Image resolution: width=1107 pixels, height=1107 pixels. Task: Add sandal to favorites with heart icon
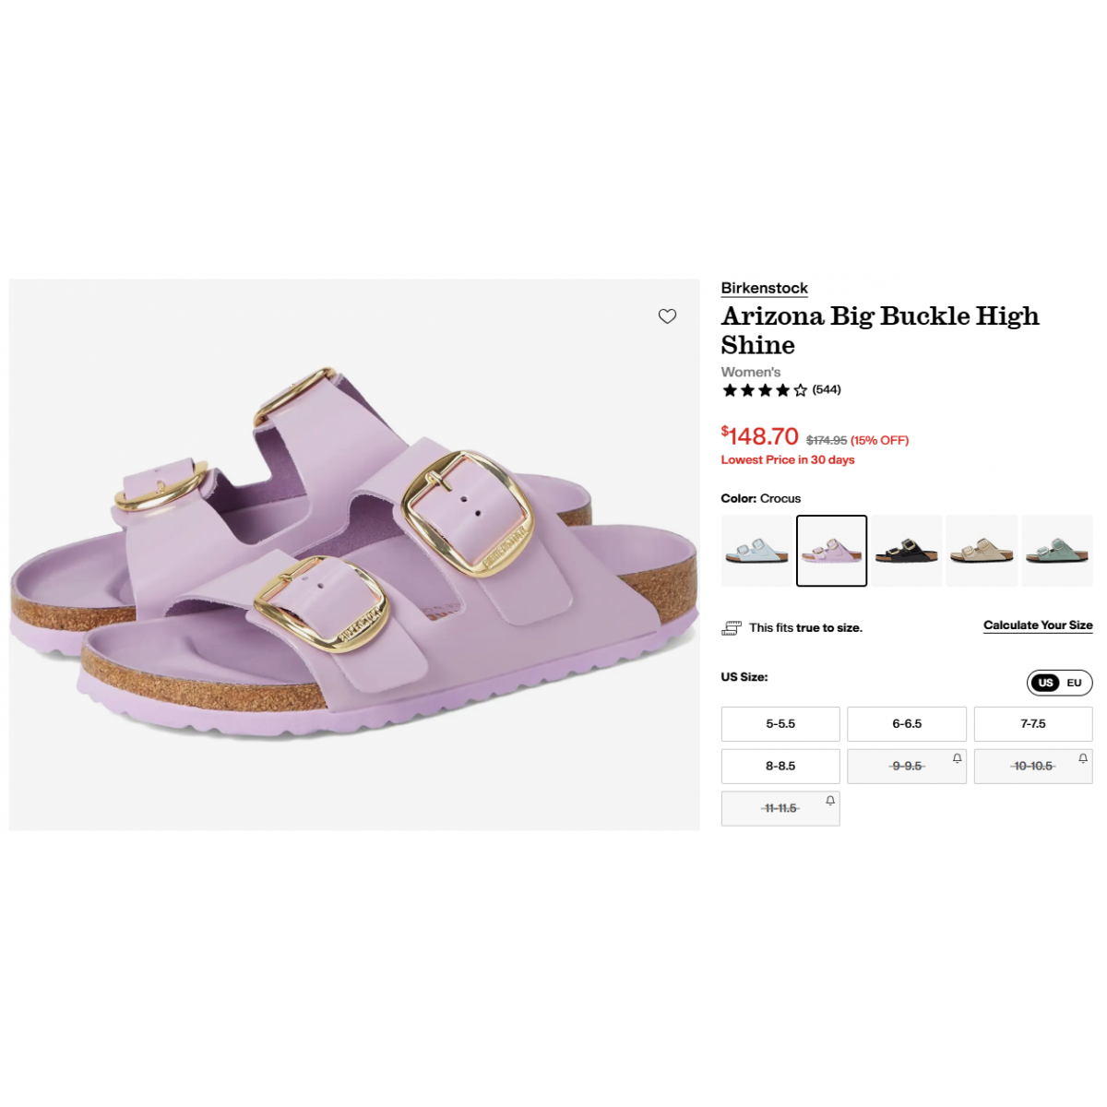coord(667,316)
